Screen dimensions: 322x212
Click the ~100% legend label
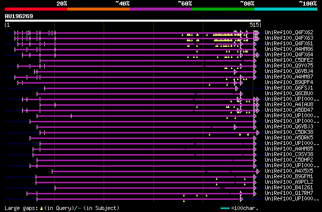pyautogui.click(x=308, y=4)
